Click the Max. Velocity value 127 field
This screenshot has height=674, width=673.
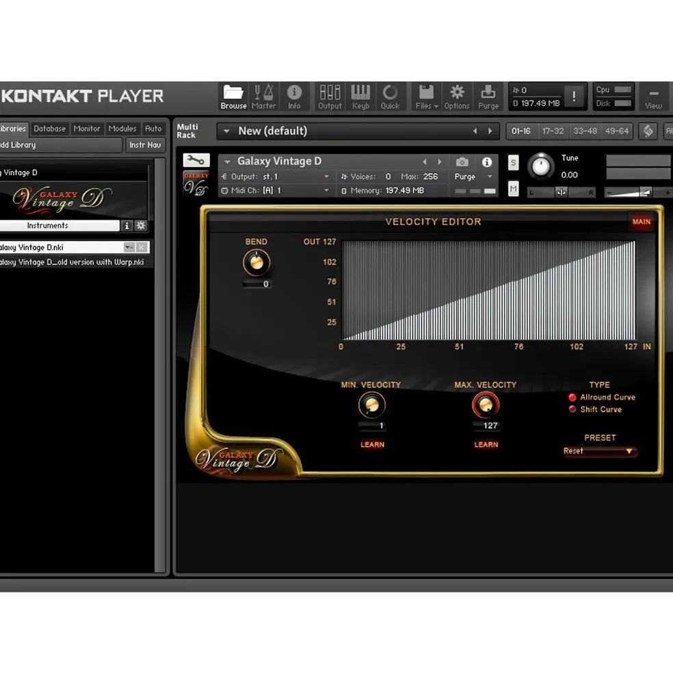point(486,426)
